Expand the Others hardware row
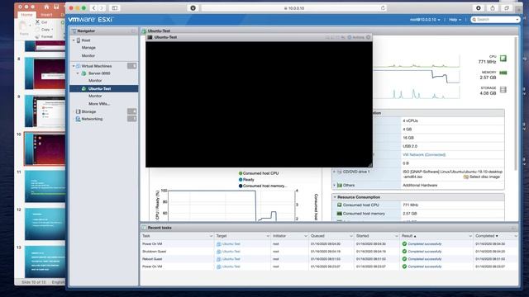Viewport: 529px width, 297px height. 334,185
